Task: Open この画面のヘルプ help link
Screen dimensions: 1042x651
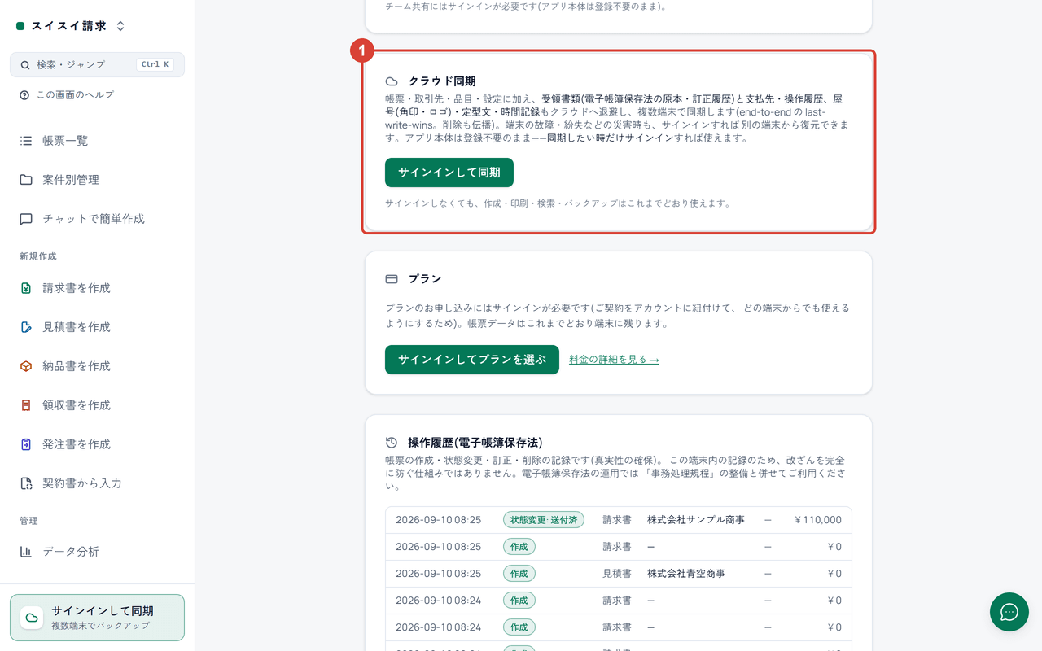Action: [67, 95]
